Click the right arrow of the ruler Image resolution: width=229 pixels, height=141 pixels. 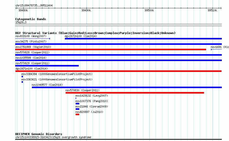pos(221,8)
